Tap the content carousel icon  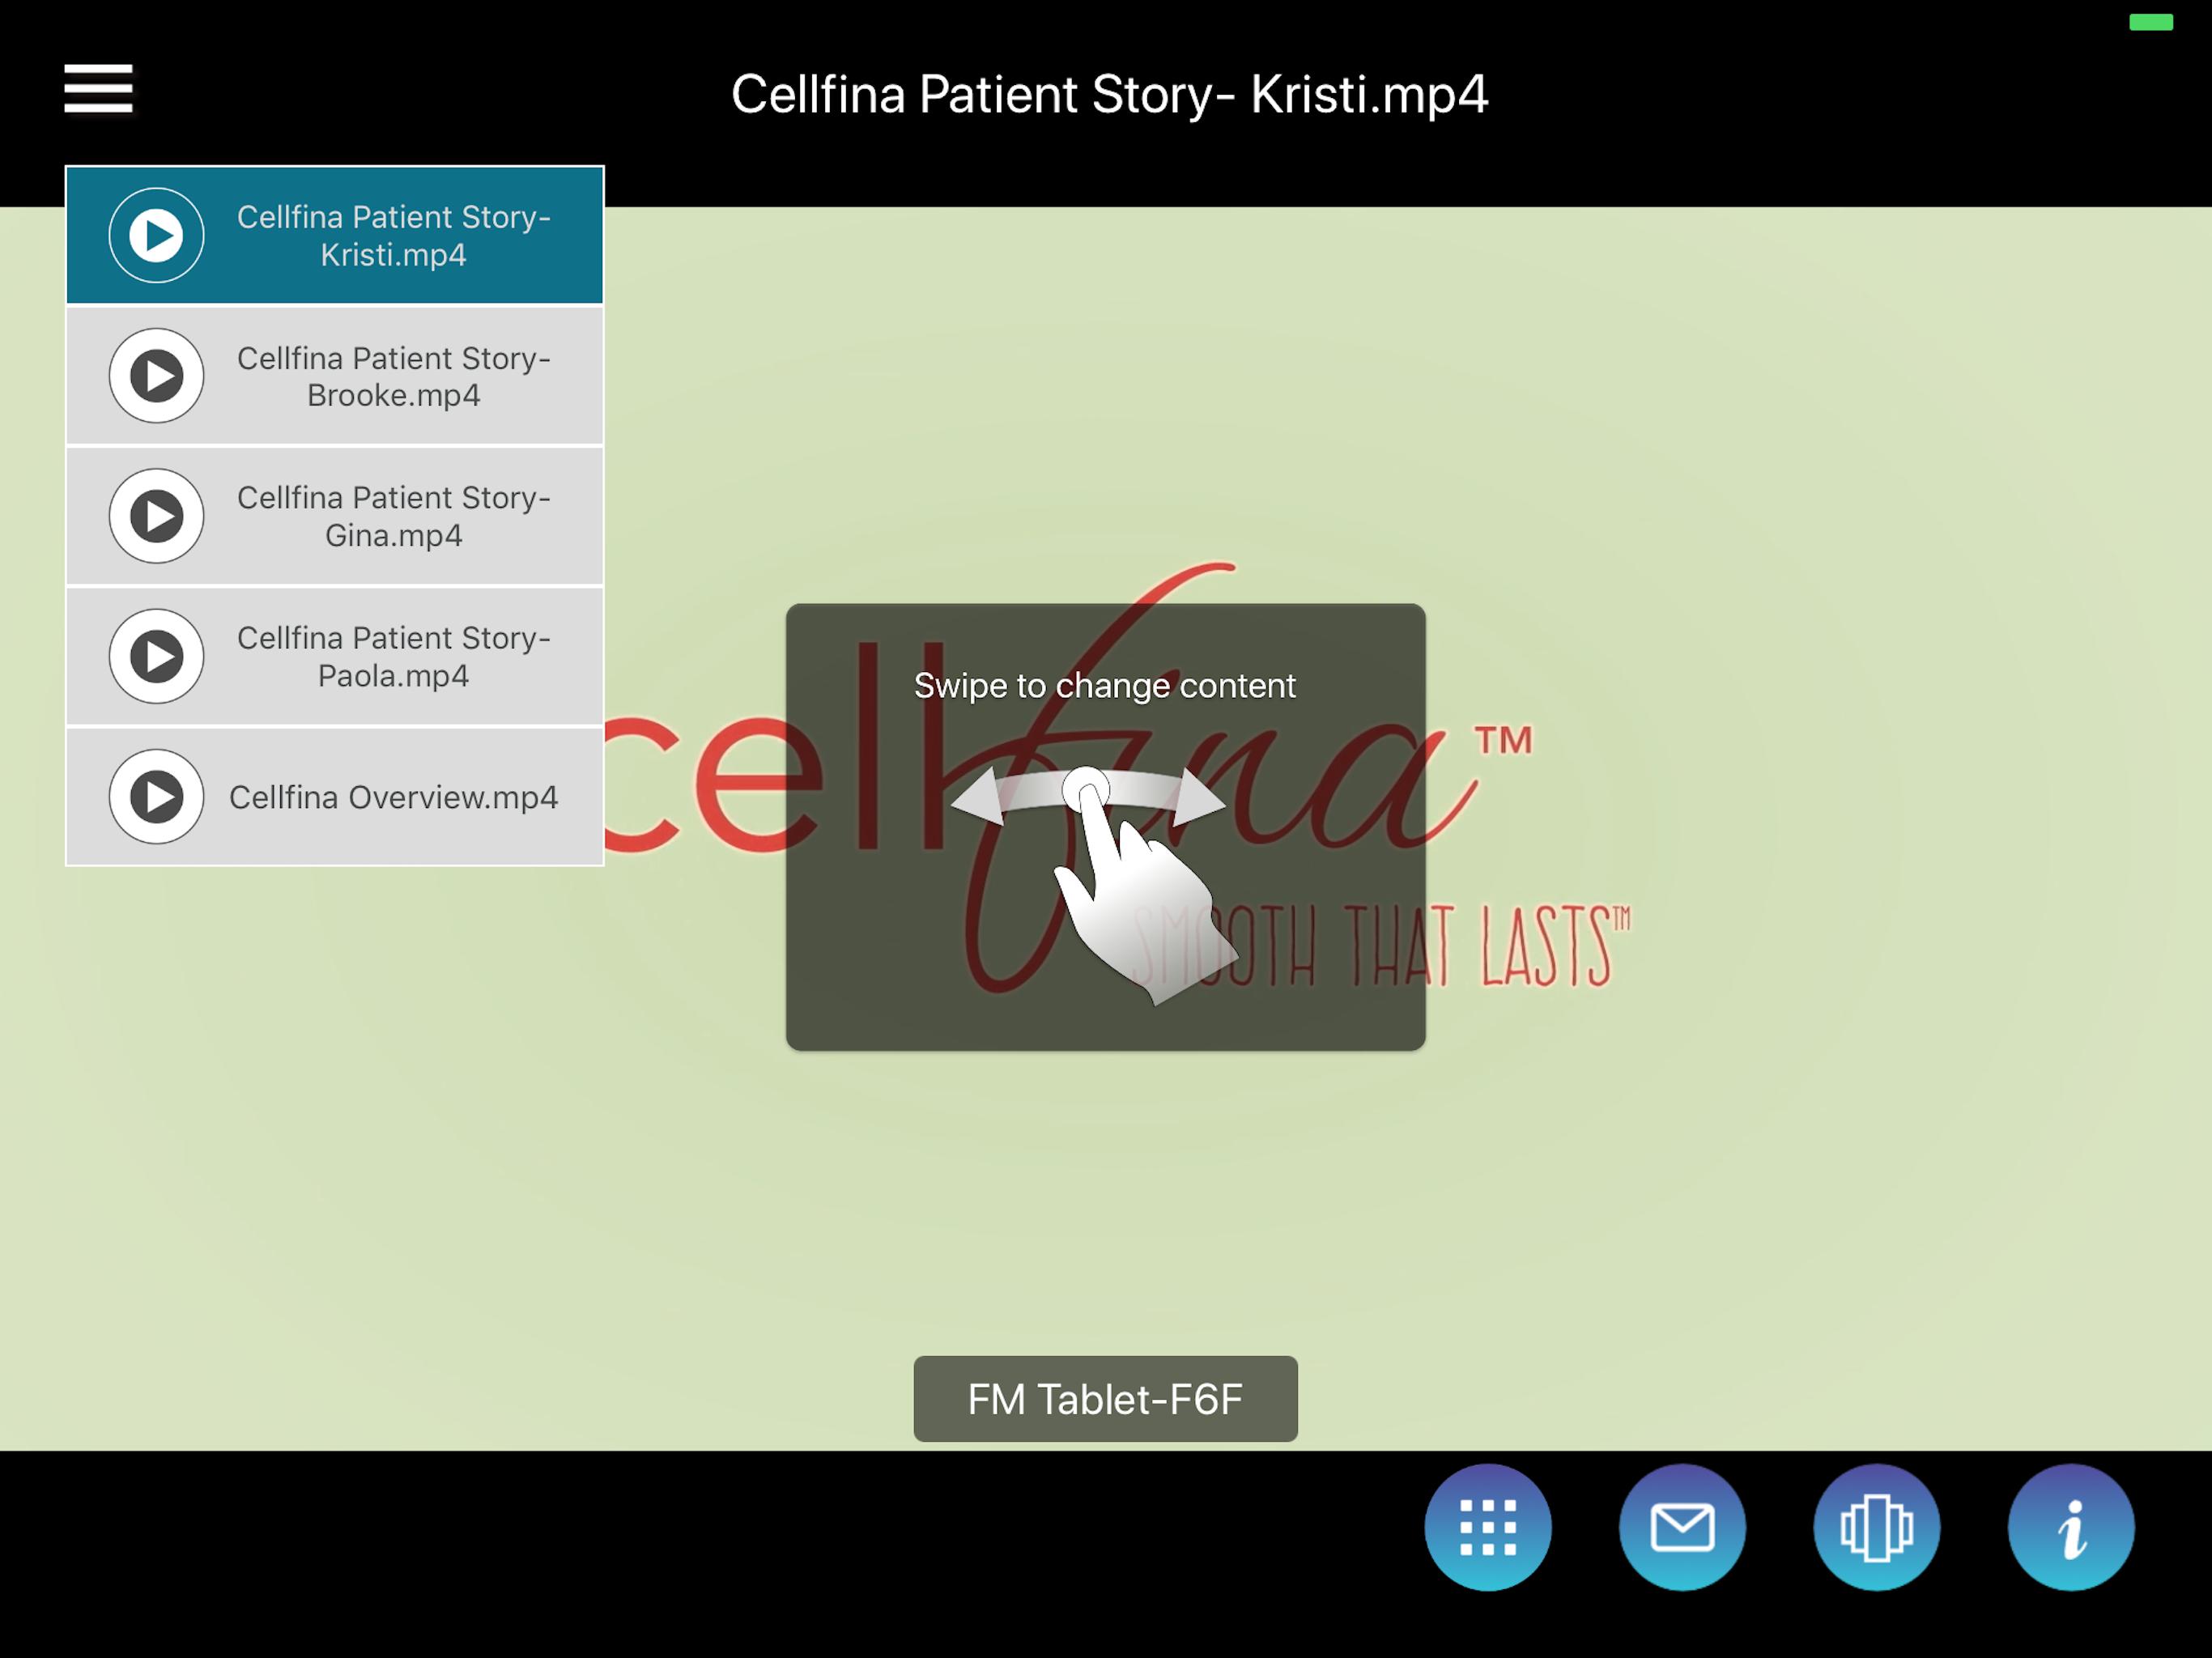(1876, 1526)
